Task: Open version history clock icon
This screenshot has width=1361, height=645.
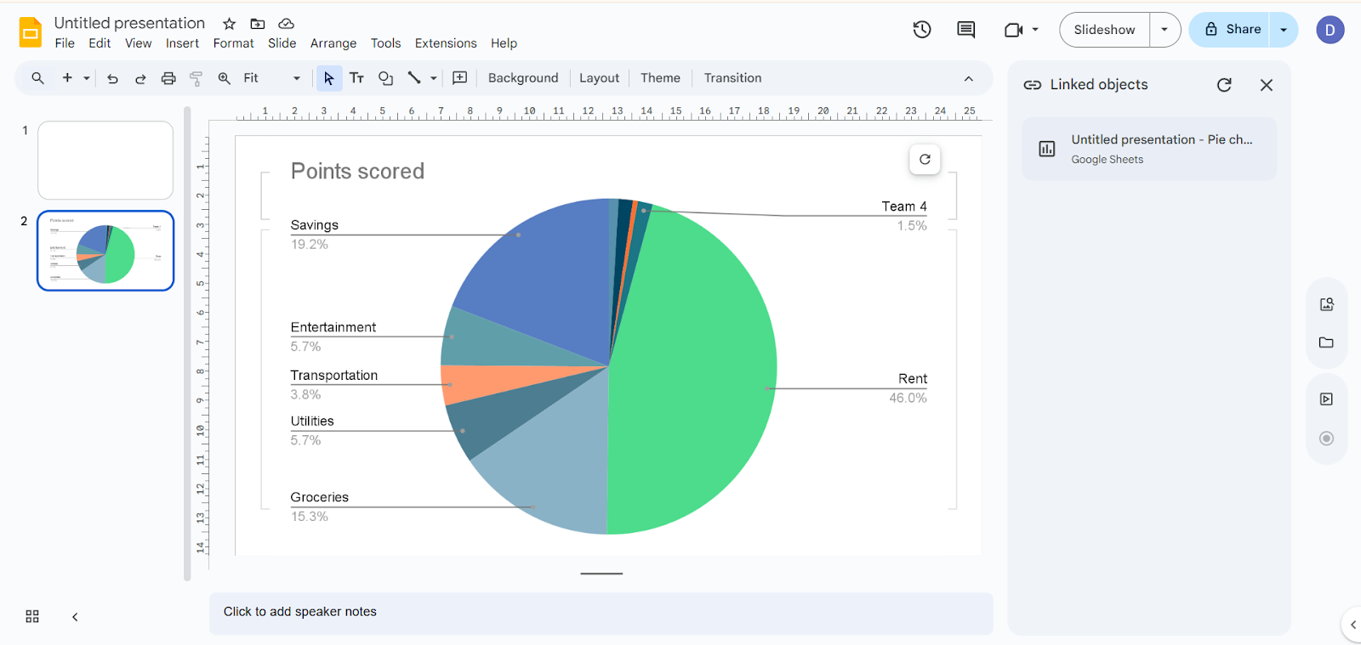Action: click(922, 30)
